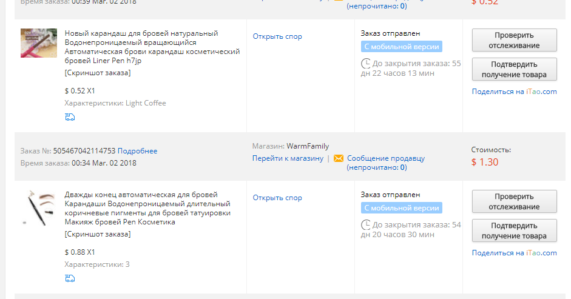Check tracking for the WarmFamily order
This screenshot has width=571, height=299.
(x=514, y=201)
